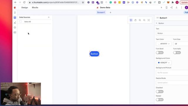Zoom in on the canvas
This screenshot has width=188, height=106.
[140, 20]
